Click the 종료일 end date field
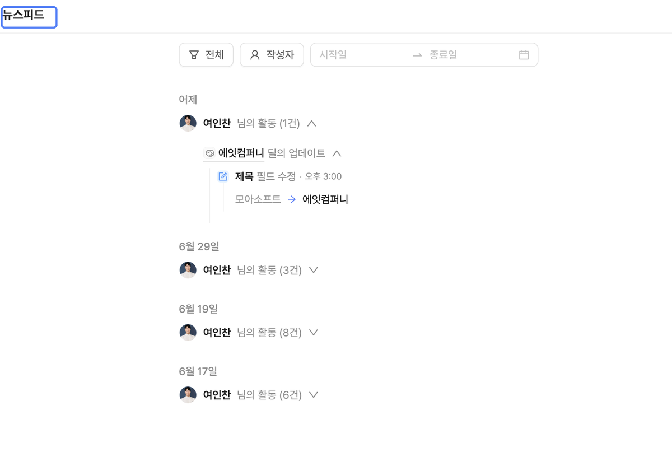The width and height of the screenshot is (672, 471). (469, 55)
